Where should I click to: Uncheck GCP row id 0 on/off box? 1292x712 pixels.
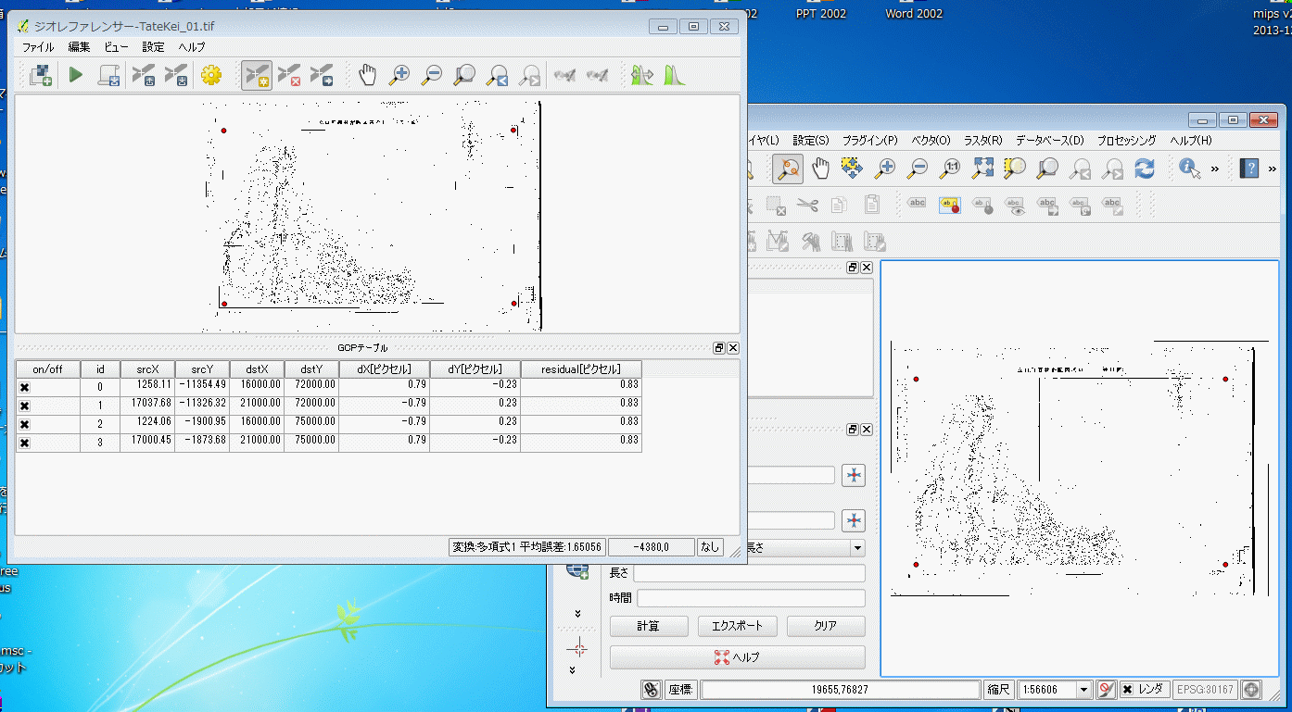[x=25, y=387]
